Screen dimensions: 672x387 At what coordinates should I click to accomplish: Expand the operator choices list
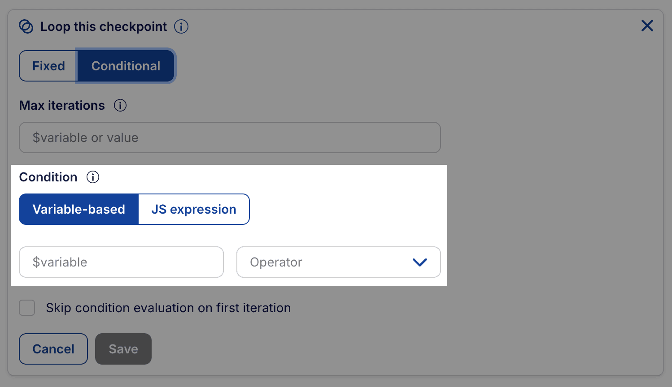[339, 262]
